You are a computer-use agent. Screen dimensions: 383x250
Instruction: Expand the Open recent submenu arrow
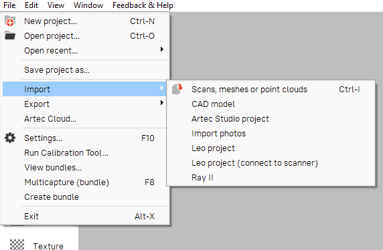pyautogui.click(x=161, y=49)
